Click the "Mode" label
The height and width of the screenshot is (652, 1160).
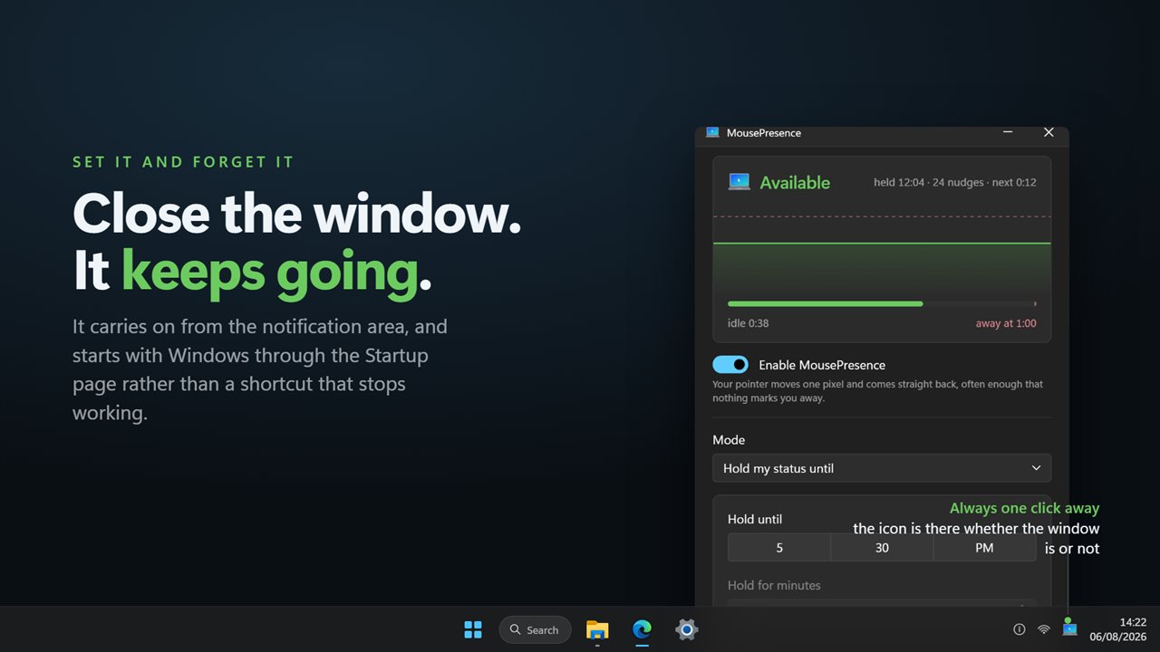pyautogui.click(x=729, y=440)
